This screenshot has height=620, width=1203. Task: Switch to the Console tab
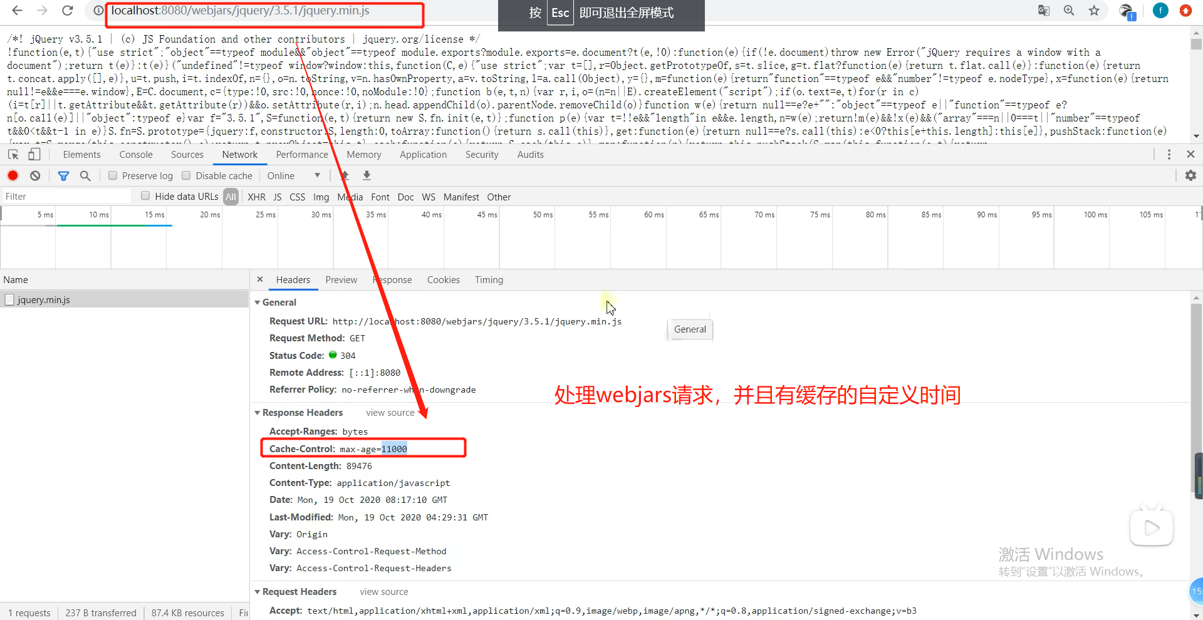[136, 155]
